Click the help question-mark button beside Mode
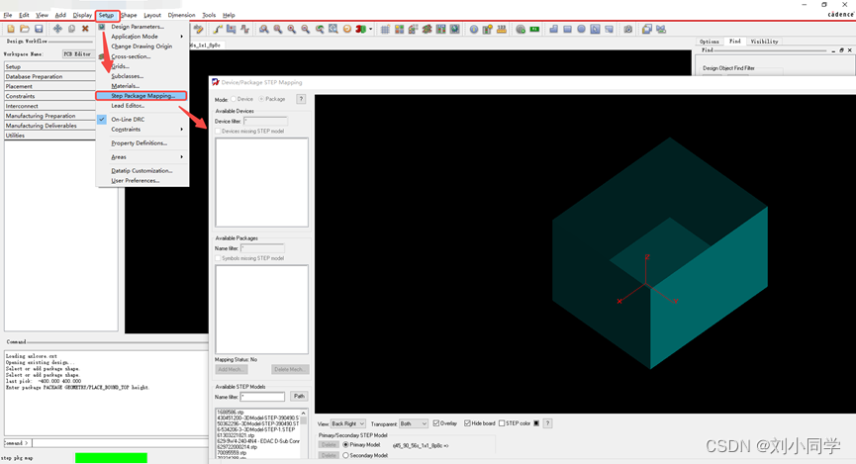The image size is (856, 464). click(301, 99)
